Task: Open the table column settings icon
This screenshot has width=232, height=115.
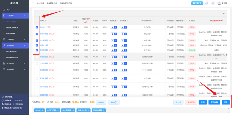Action: point(223,13)
